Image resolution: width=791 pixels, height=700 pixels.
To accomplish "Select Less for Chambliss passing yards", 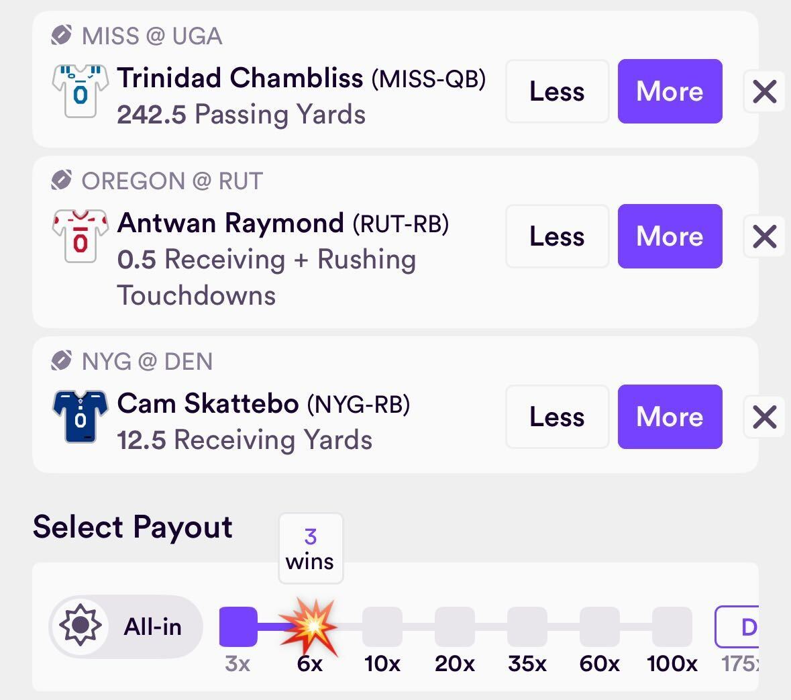I will 557,91.
